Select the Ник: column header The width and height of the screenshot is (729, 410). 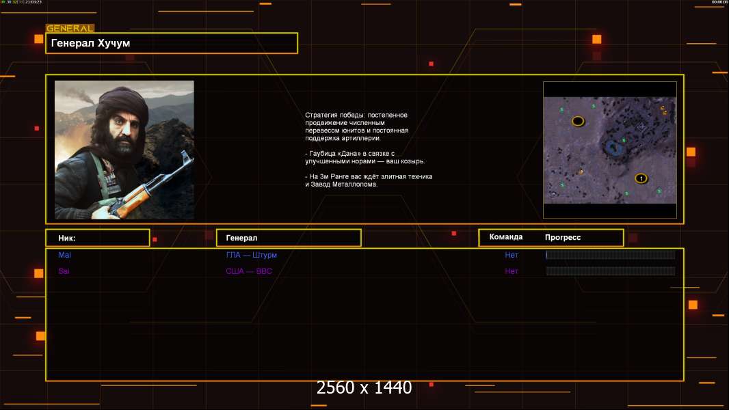click(98, 238)
